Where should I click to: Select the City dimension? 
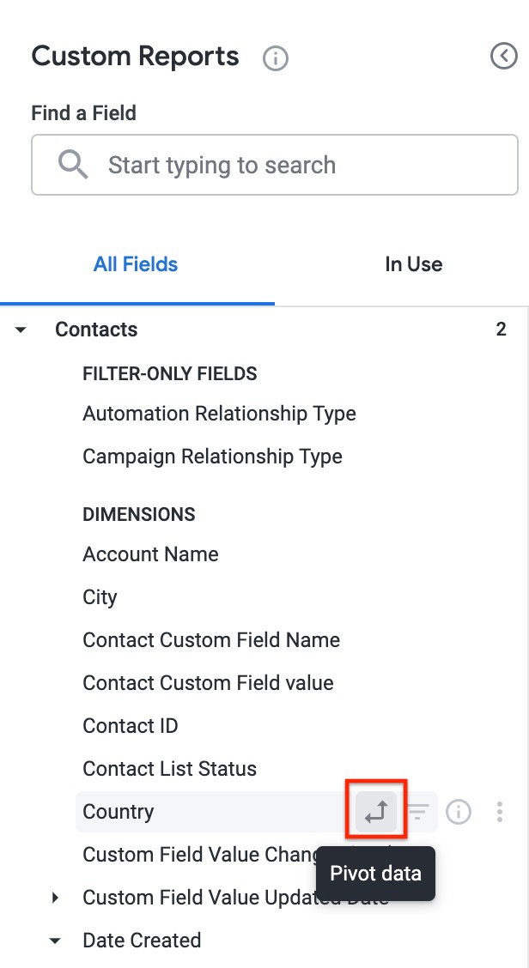click(100, 597)
